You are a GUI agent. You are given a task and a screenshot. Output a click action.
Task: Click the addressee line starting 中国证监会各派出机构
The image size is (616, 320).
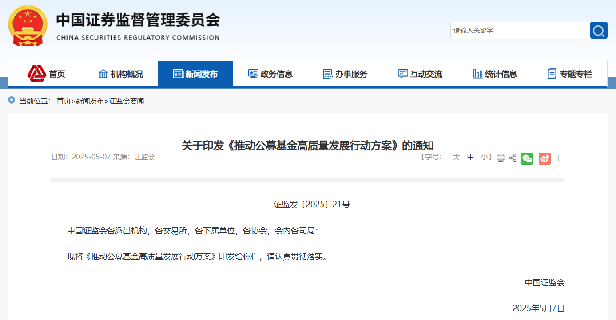point(193,231)
